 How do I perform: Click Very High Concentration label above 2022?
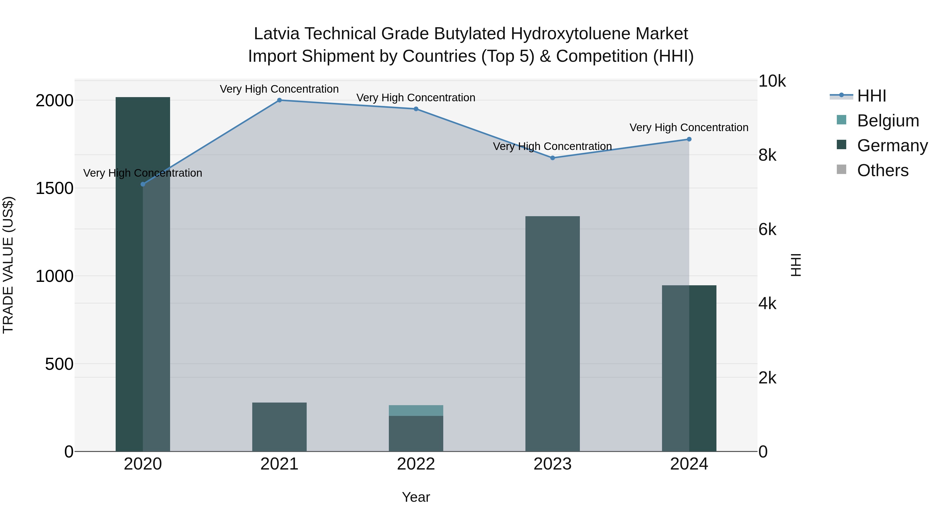(416, 98)
